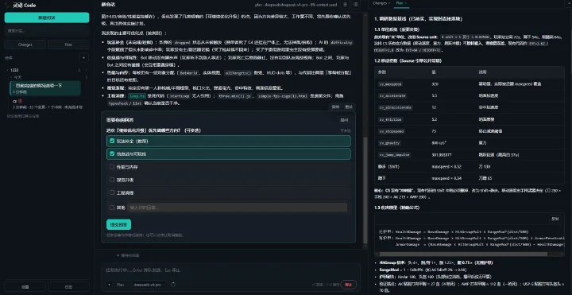This screenshot has height=295, width=572.
Task: Click the sv_airaccelerate table cell
Action: [x=395, y=107]
